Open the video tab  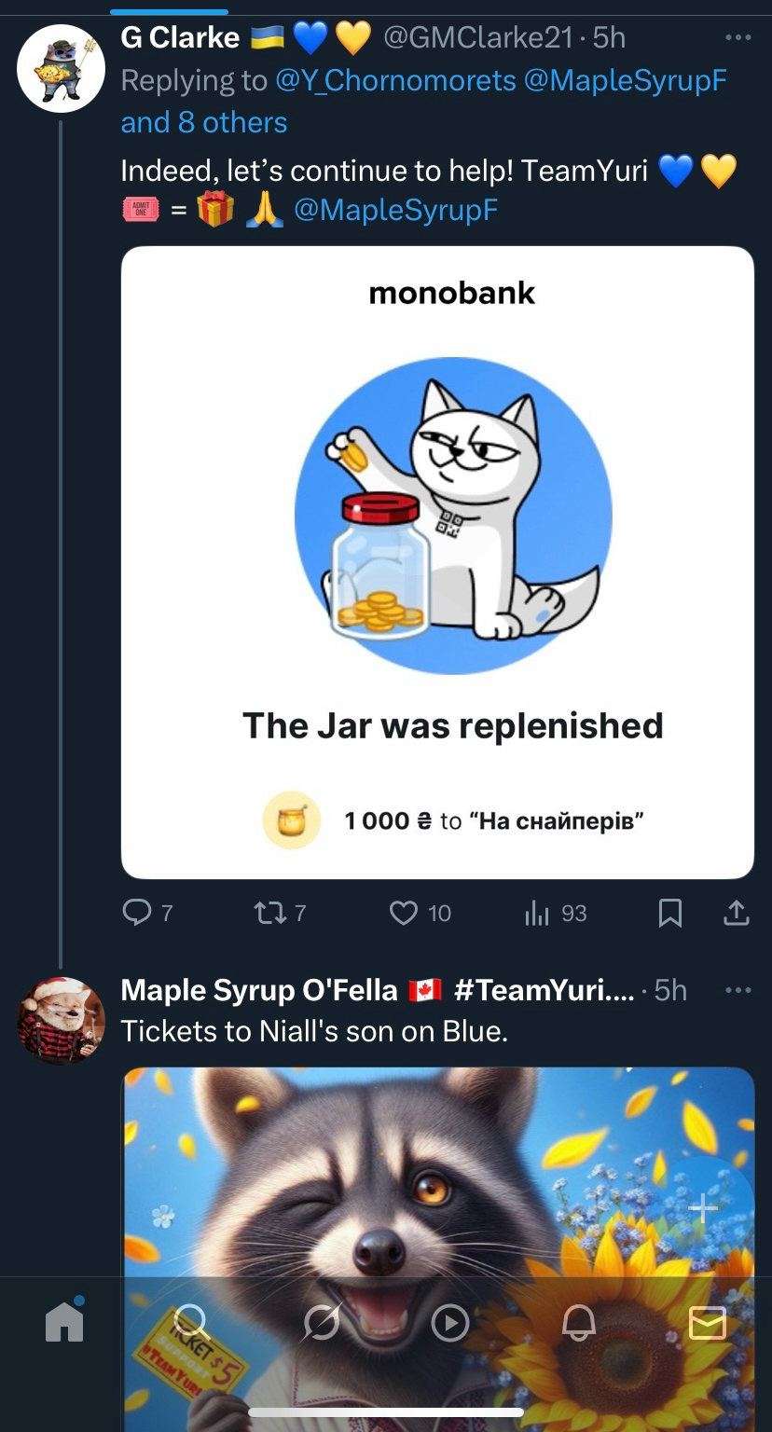(450, 1322)
